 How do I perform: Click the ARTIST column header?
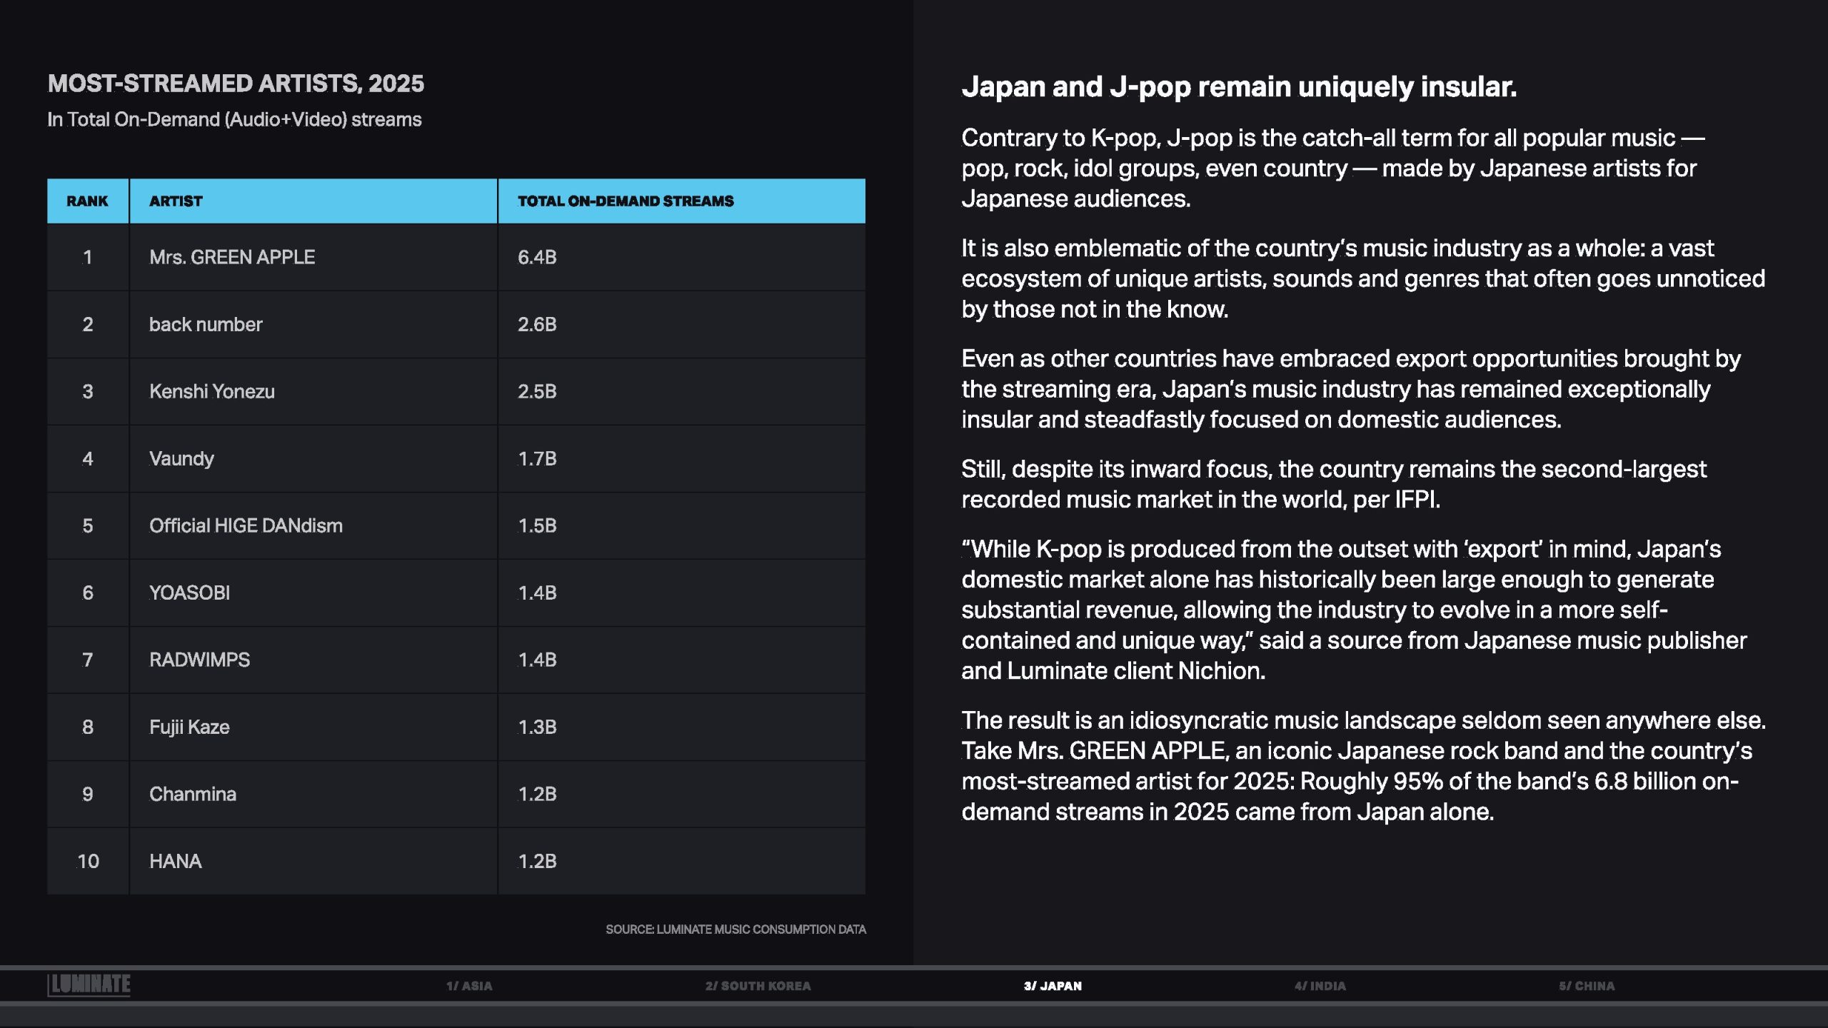[x=176, y=201]
